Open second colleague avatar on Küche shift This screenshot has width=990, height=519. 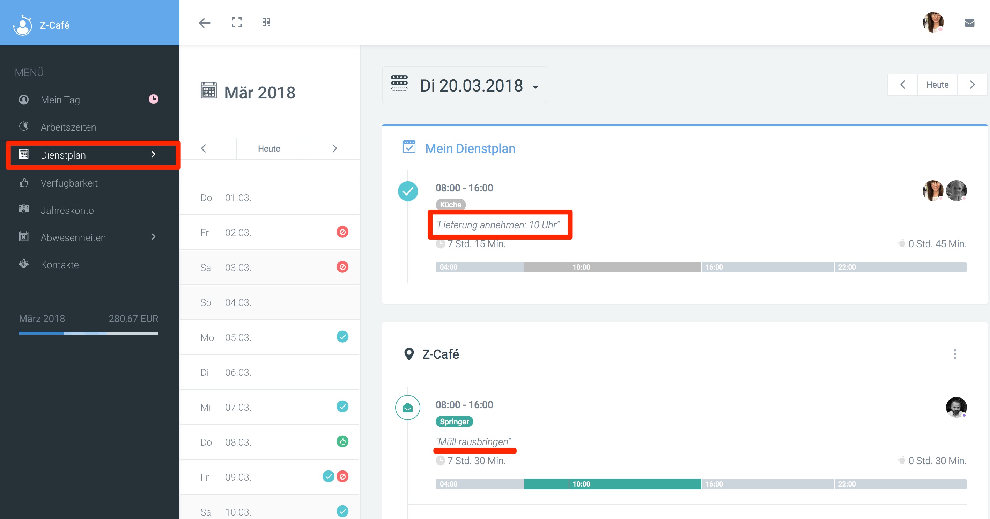tap(956, 191)
